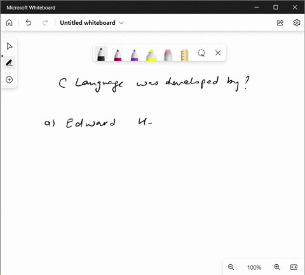Pick the eraser tool
This screenshot has width=305, height=275.
pyautogui.click(x=168, y=55)
